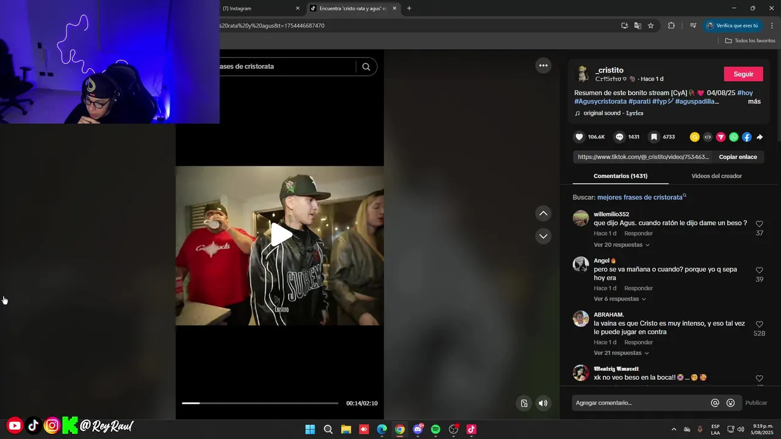Go to next video with down arrow
781x439 pixels.
543,236
